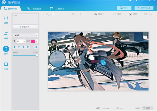Switch to the 智能特效 tab
The height and width of the screenshot is (111, 157).
(34, 9)
